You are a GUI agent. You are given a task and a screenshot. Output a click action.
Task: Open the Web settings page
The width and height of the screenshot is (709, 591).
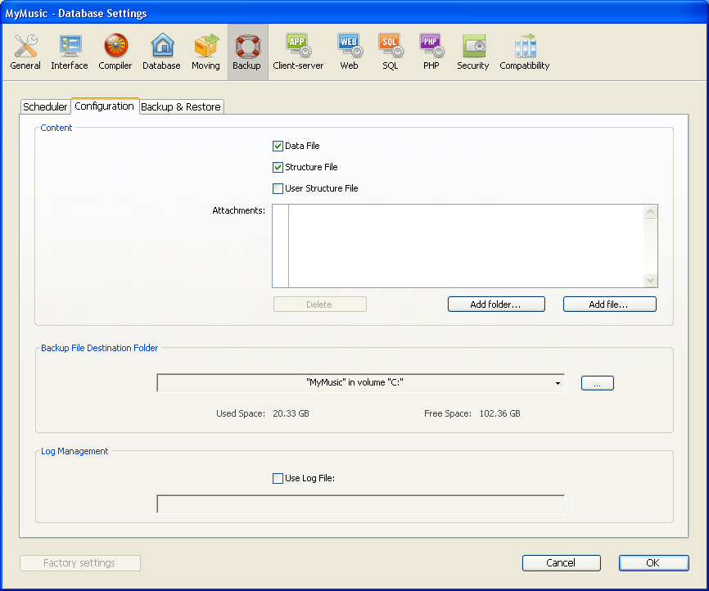coord(349,52)
